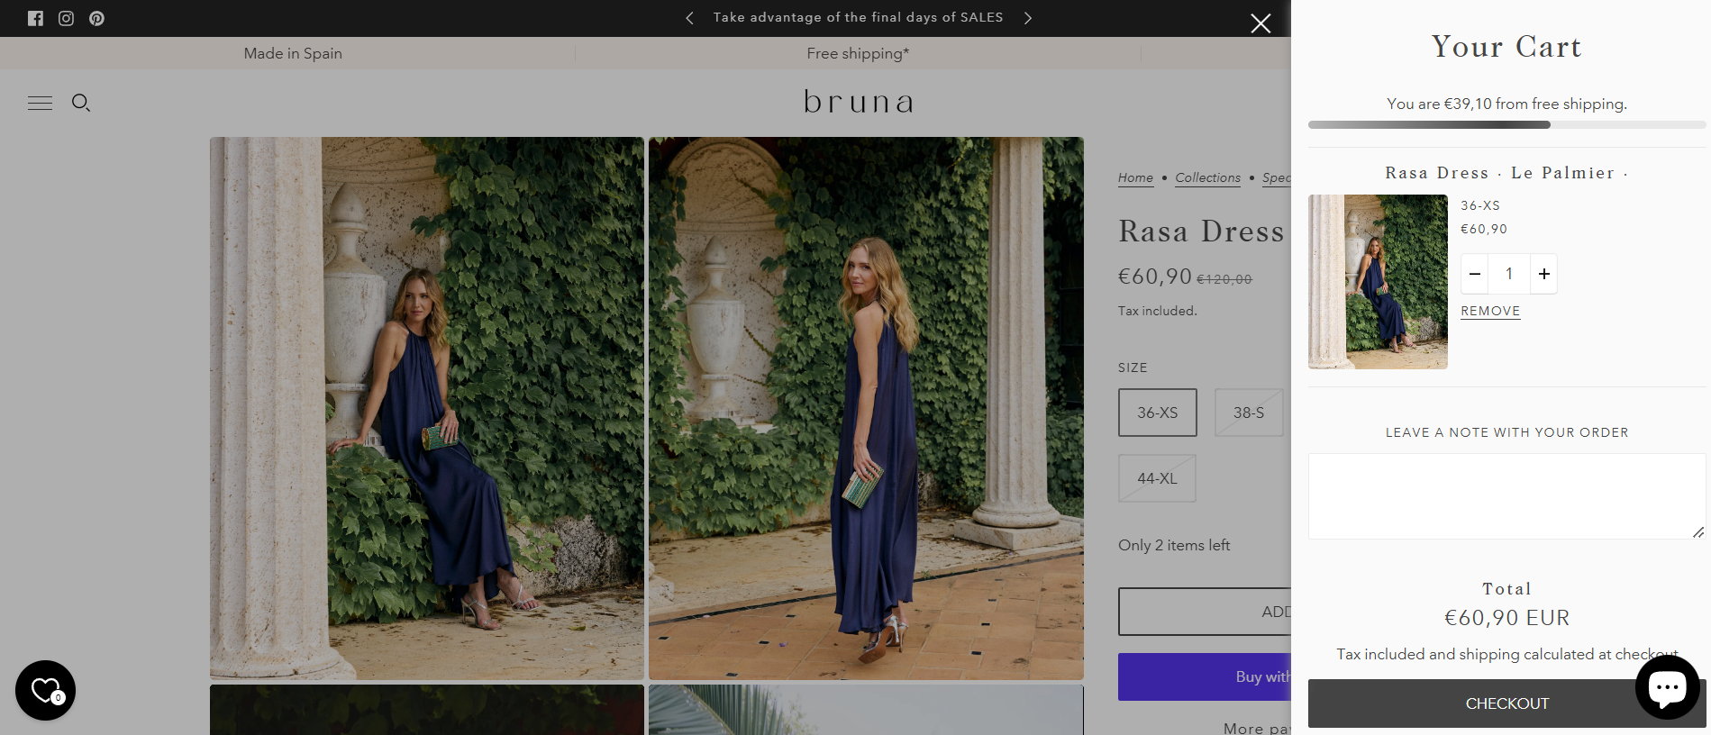
Task: Open the hamburger navigation menu
Action: pyautogui.click(x=40, y=103)
